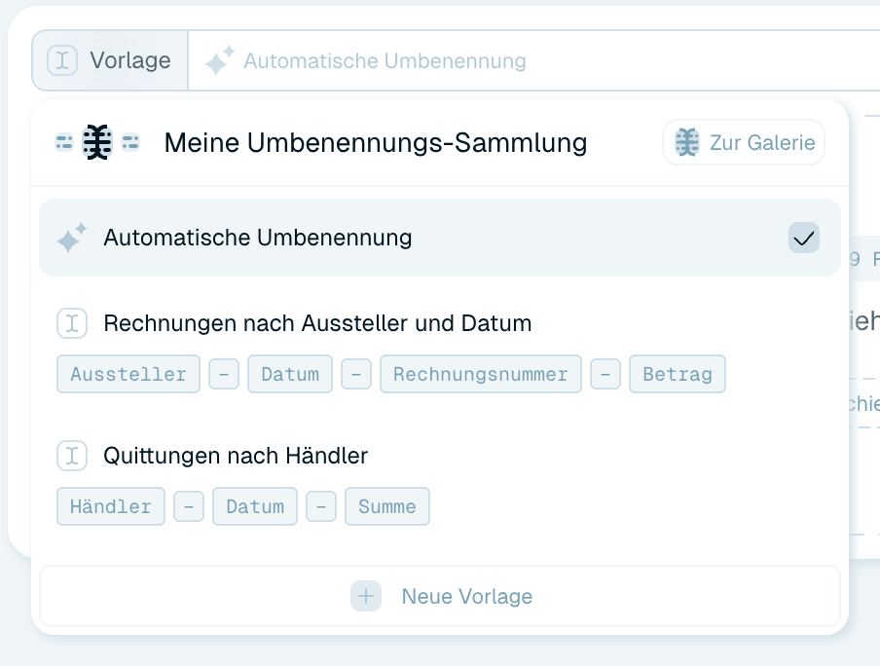Click the separator dash before Summe
Image resolution: width=880 pixels, height=666 pixels.
(x=321, y=506)
